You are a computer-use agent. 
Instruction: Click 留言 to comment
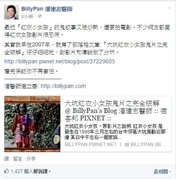17,158
